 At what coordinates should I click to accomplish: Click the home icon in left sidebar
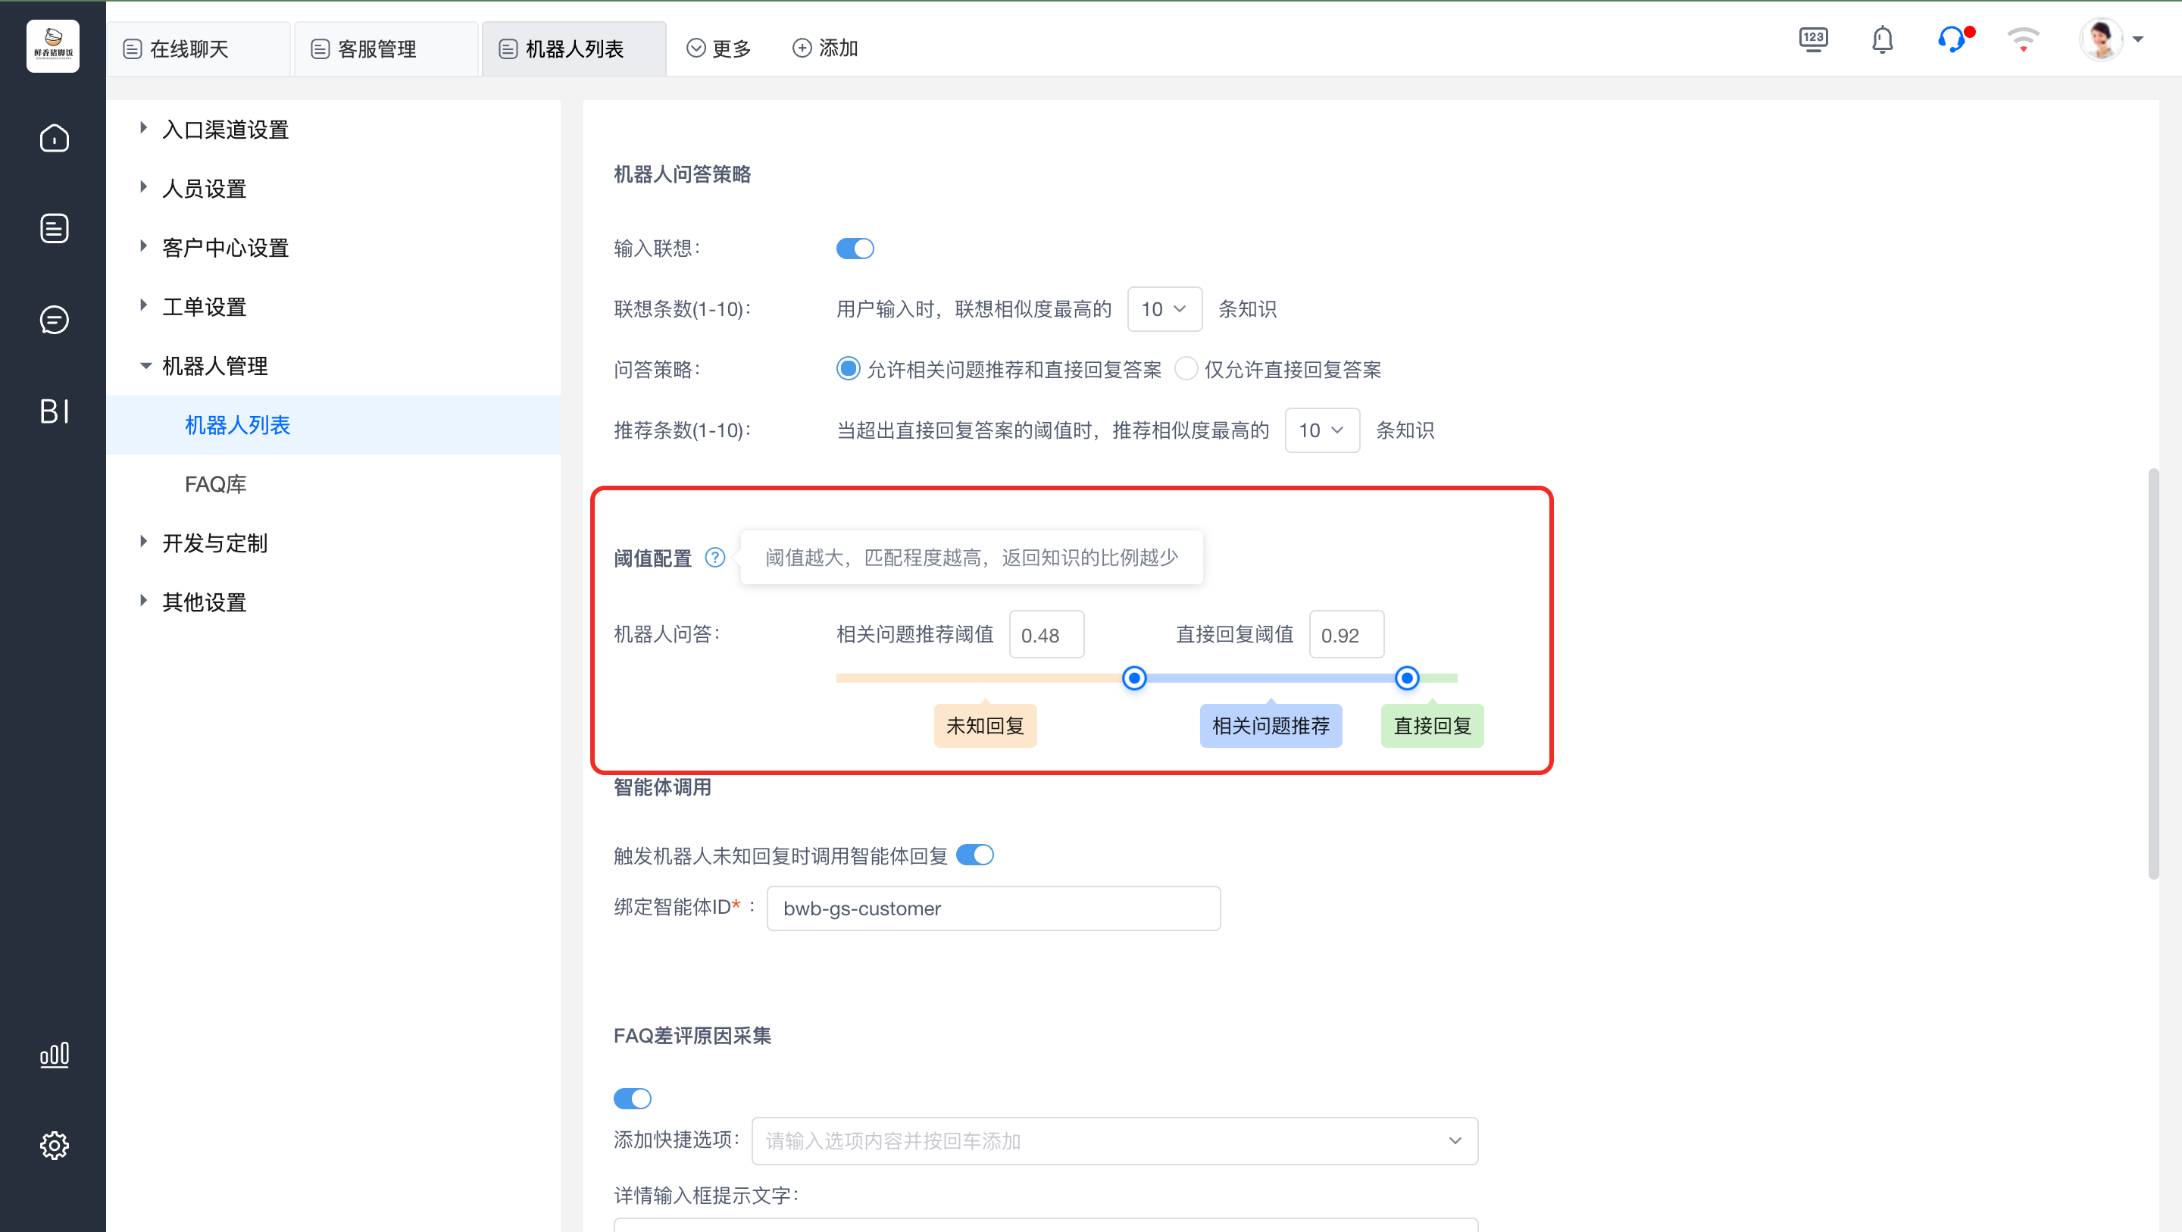click(55, 138)
